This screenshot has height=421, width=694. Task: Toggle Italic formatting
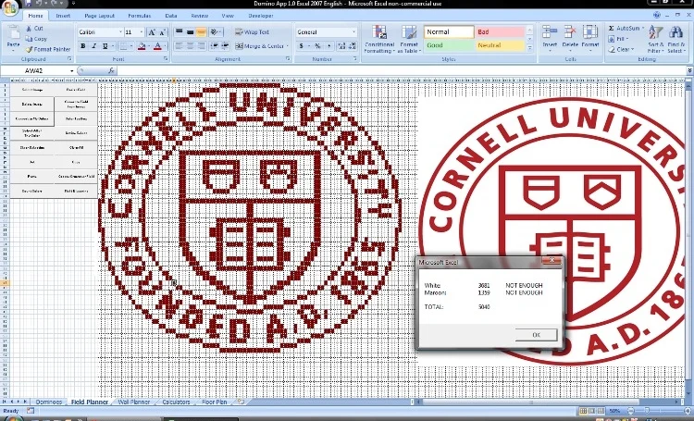(x=93, y=46)
